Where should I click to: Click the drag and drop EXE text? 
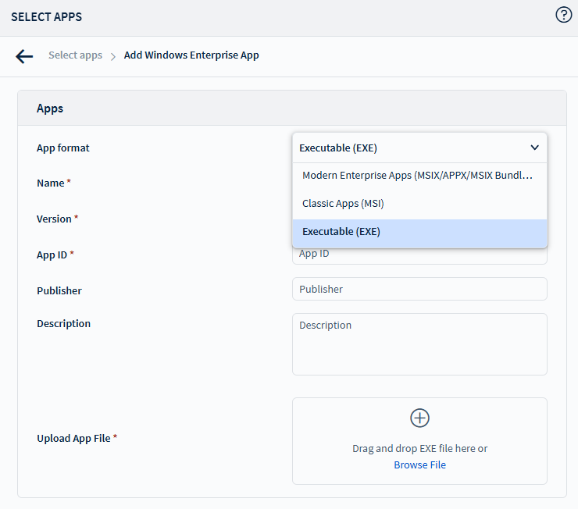click(419, 449)
